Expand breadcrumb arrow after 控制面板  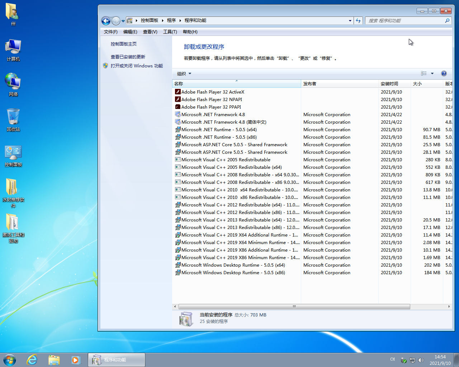[x=162, y=20]
